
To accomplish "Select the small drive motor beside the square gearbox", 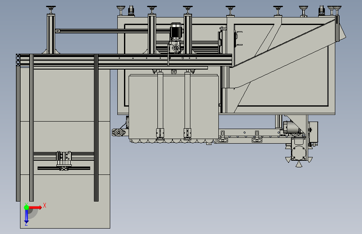I will pos(292,127).
